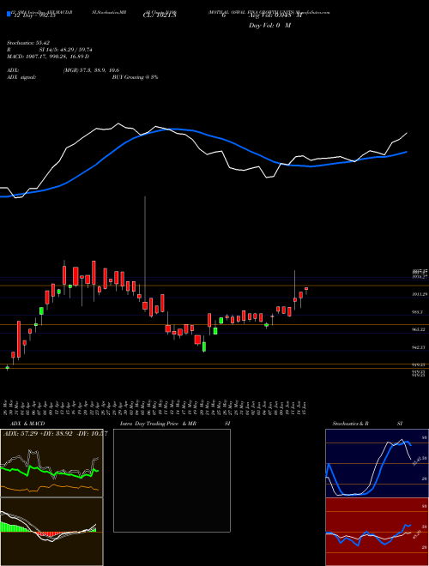
Task: Click the first green candle at the chart start
Action: point(7,367)
